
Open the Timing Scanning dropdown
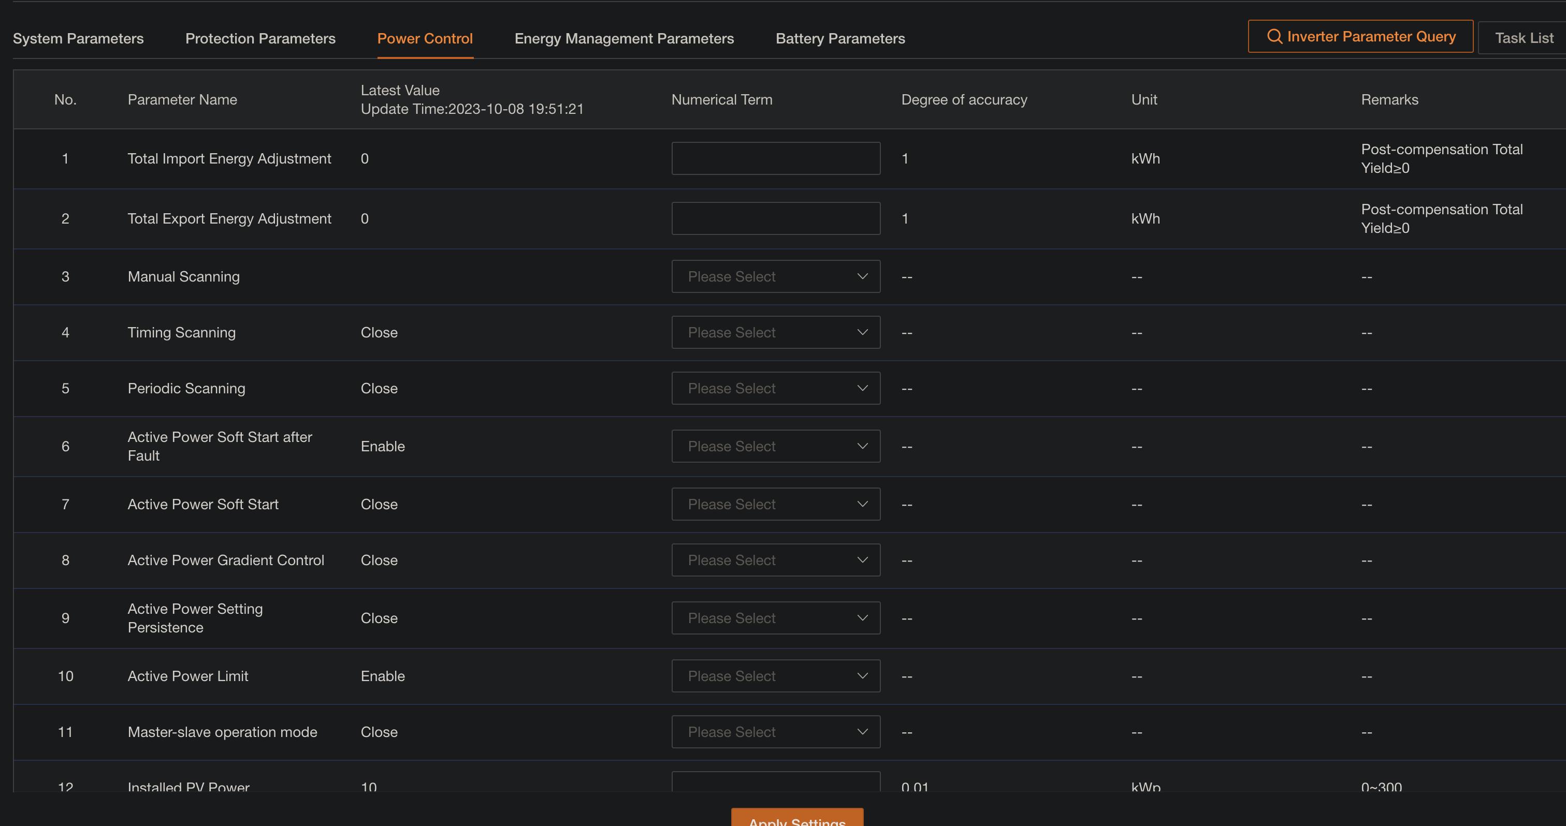pos(775,332)
